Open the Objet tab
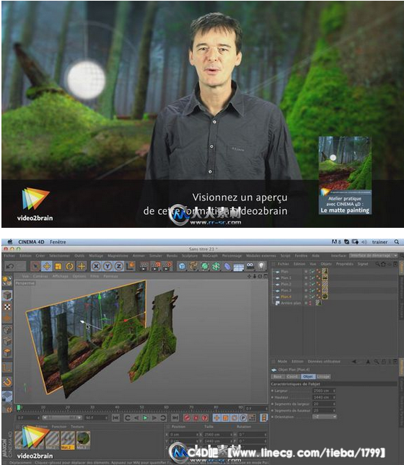This screenshot has width=404, height=465. click(308, 376)
